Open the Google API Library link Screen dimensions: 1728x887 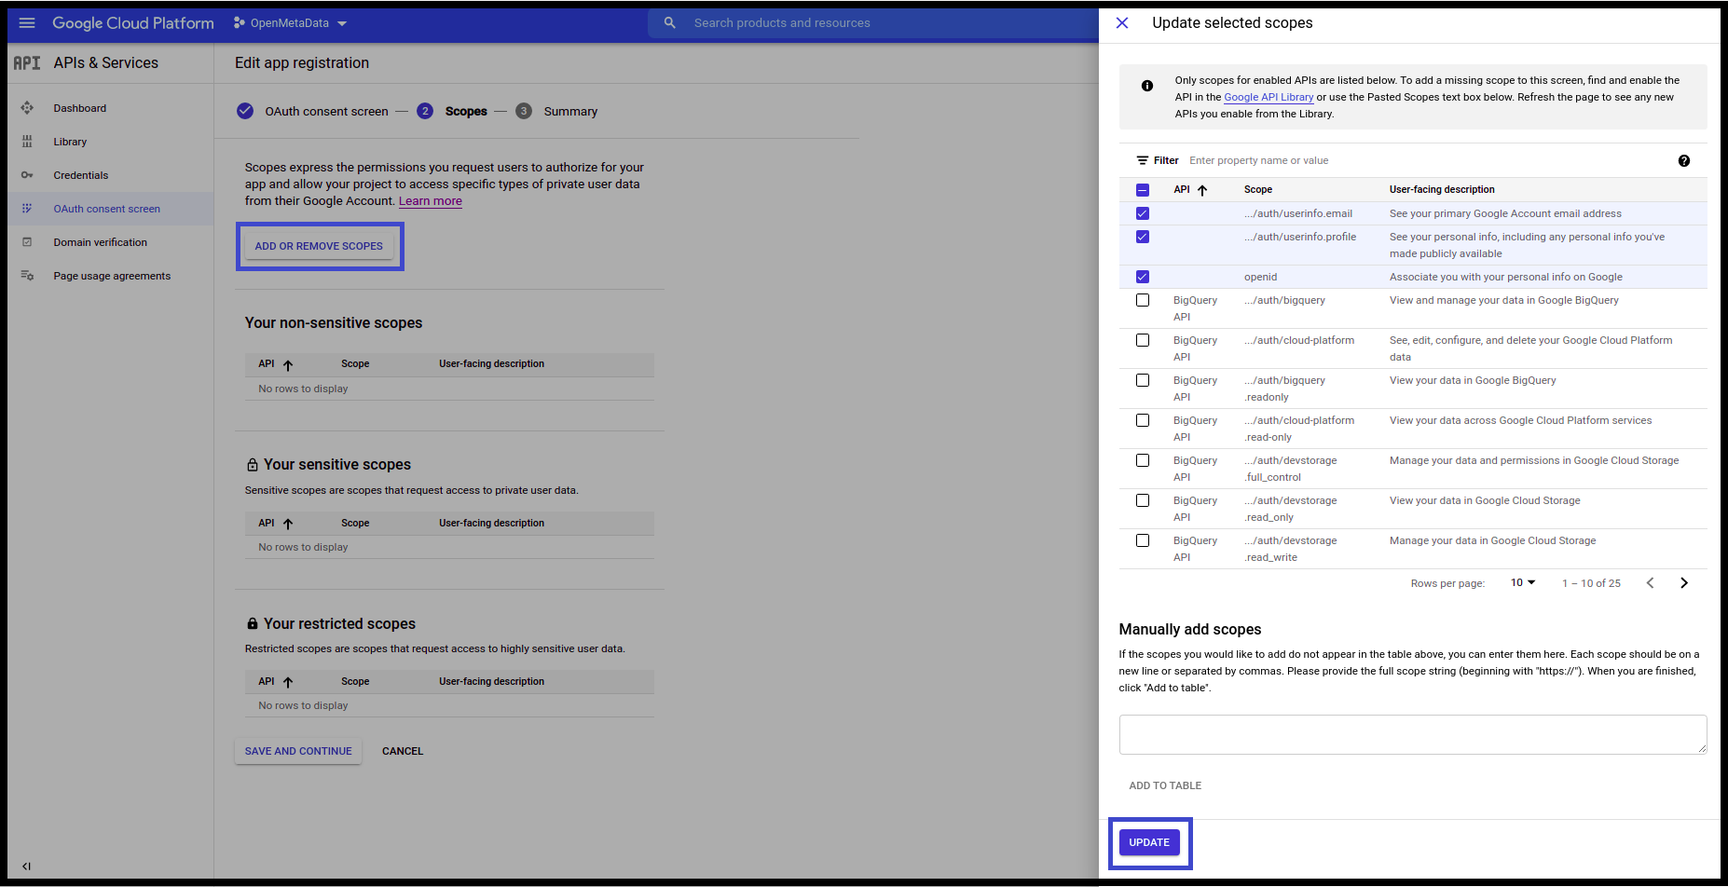click(x=1268, y=98)
